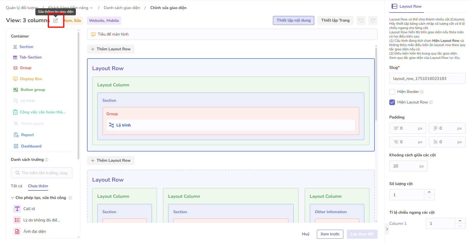Collapse the Cho phép tạo, sửa thủ công group
This screenshot has width=470, height=243.
pyautogui.click(x=13, y=198)
